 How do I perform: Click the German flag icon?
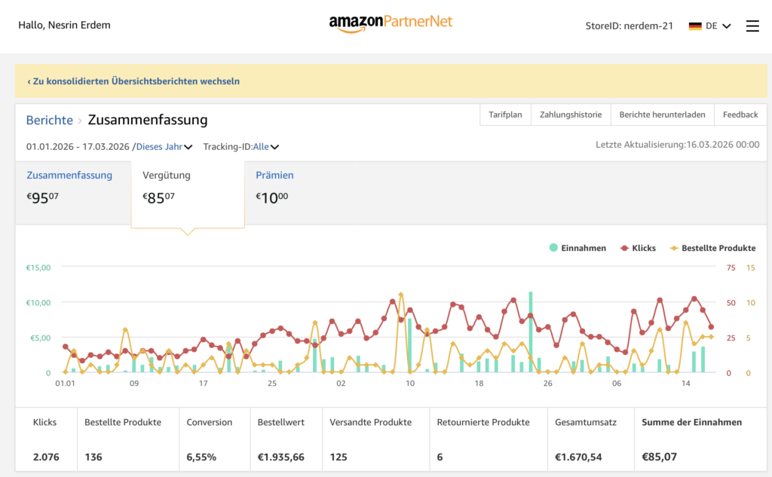click(694, 26)
